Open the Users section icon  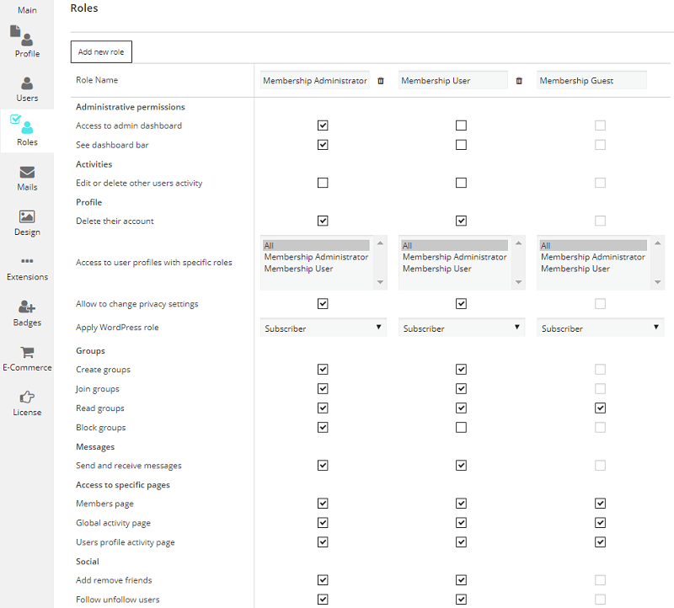[x=27, y=83]
